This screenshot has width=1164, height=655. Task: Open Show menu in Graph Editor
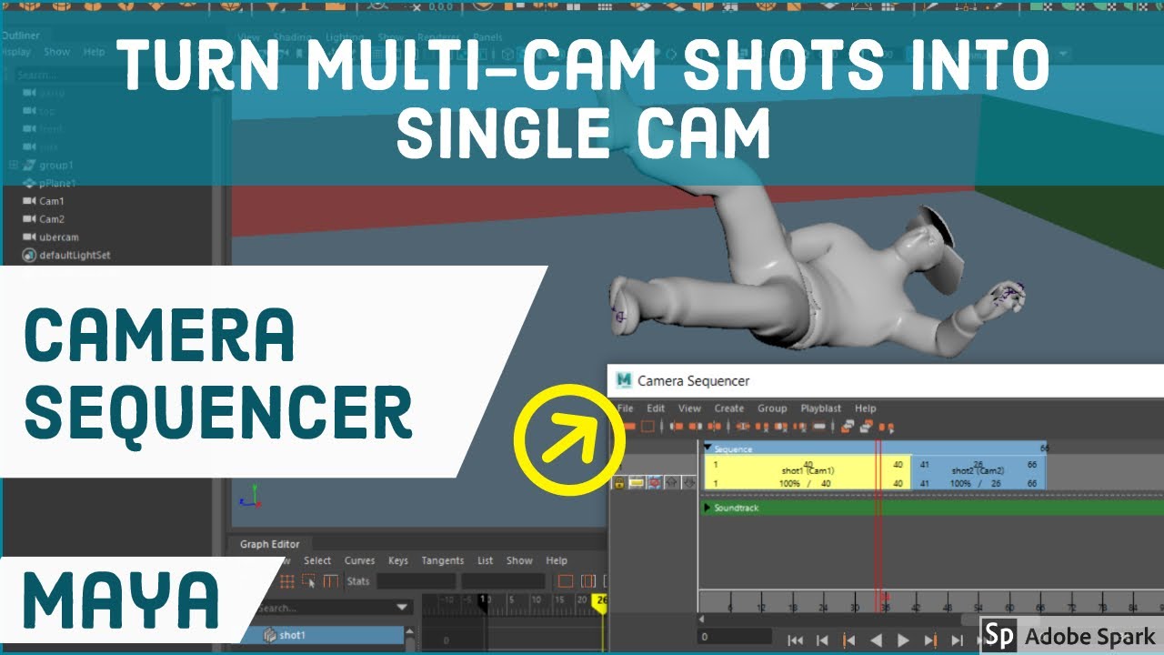click(519, 560)
